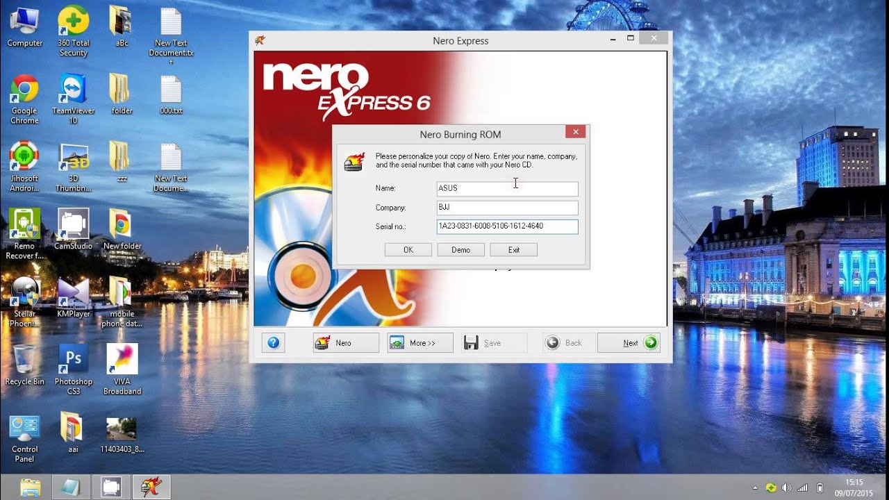The height and width of the screenshot is (500, 889).
Task: Click into the Company input field
Action: tap(507, 208)
